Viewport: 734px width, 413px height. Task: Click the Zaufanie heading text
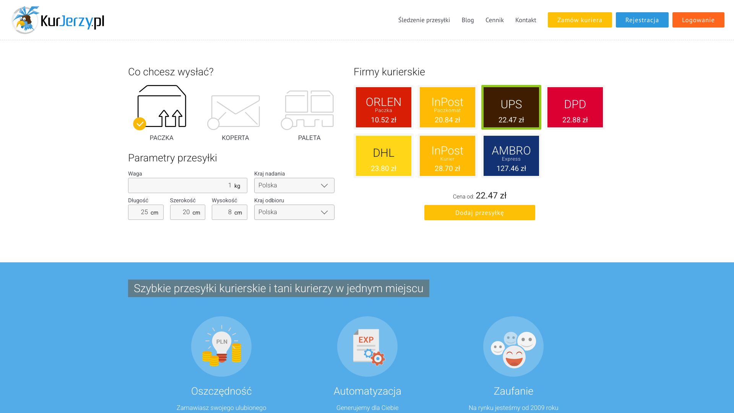(513, 391)
